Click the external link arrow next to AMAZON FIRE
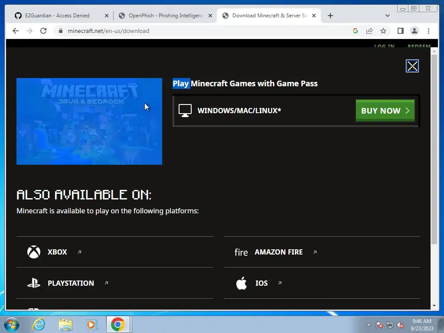 pos(315,252)
